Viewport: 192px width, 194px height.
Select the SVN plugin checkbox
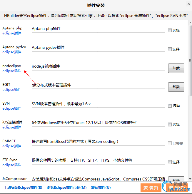[170, 106]
